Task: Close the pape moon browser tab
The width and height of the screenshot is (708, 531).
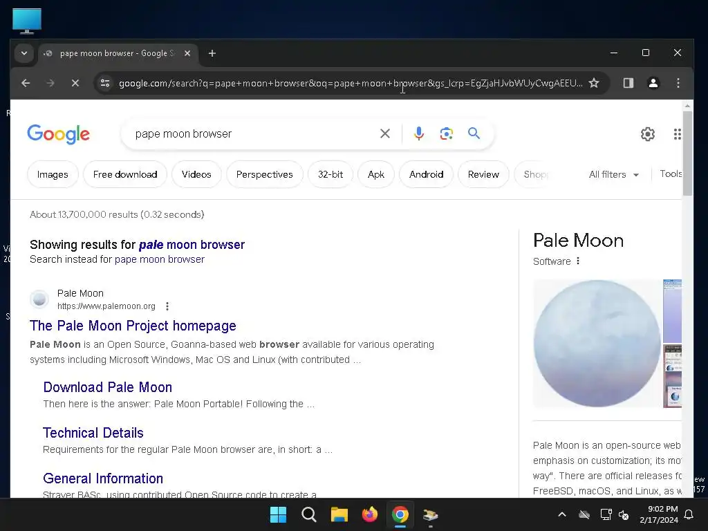Action: point(187,53)
